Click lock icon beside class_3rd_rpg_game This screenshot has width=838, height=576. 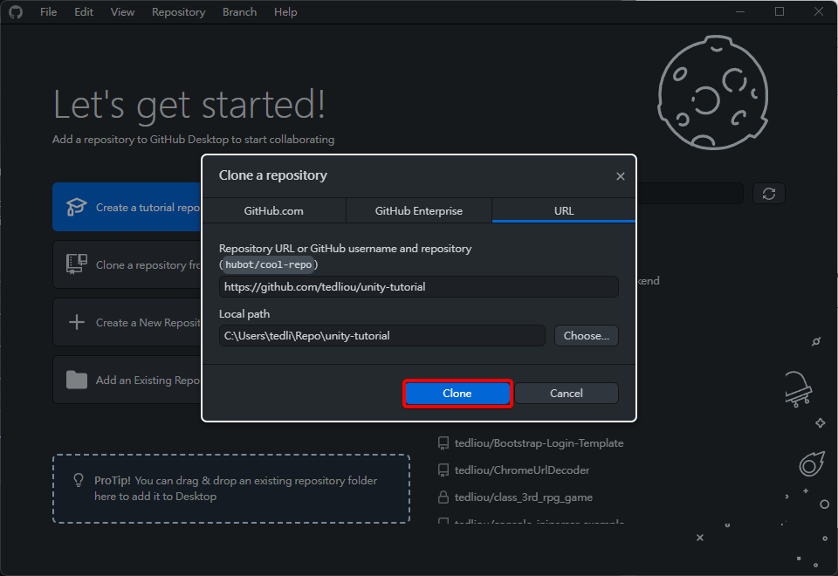[443, 497]
